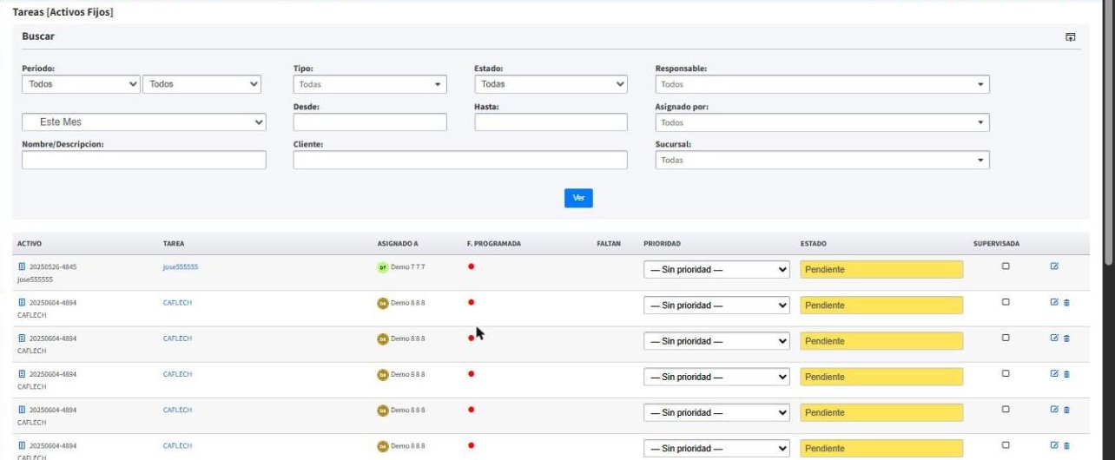Open CAFLECH link in second CAFLECH row
Screen dimensions: 1115x460
(x=177, y=338)
